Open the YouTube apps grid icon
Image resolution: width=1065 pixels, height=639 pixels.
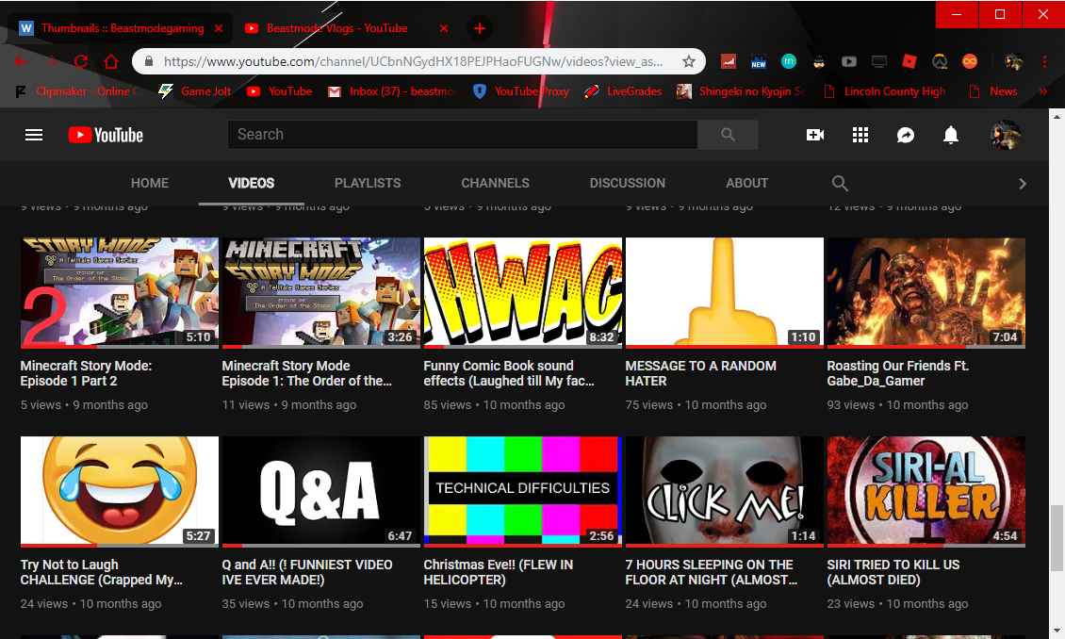coord(860,135)
